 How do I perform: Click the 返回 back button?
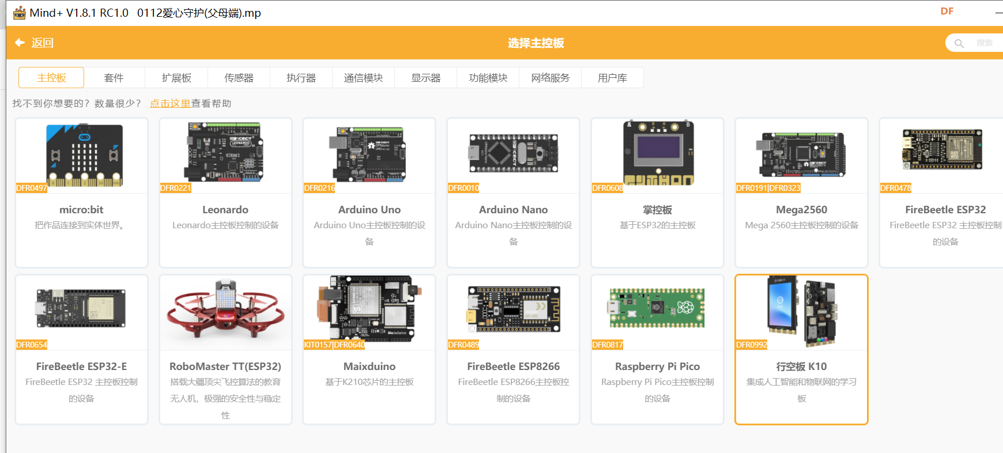[x=34, y=43]
